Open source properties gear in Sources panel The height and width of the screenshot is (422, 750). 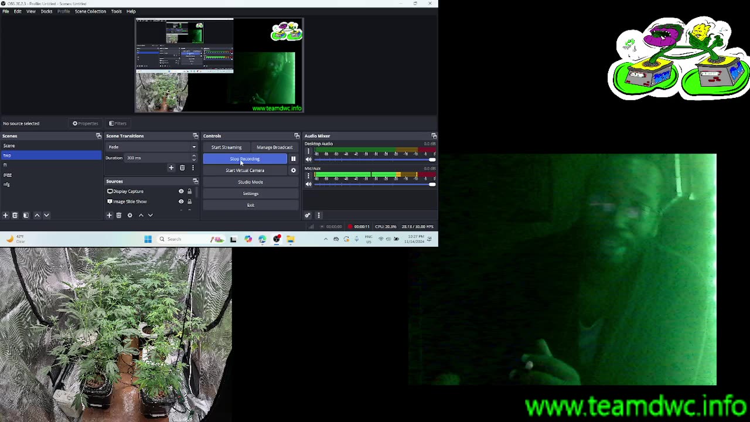point(130,215)
